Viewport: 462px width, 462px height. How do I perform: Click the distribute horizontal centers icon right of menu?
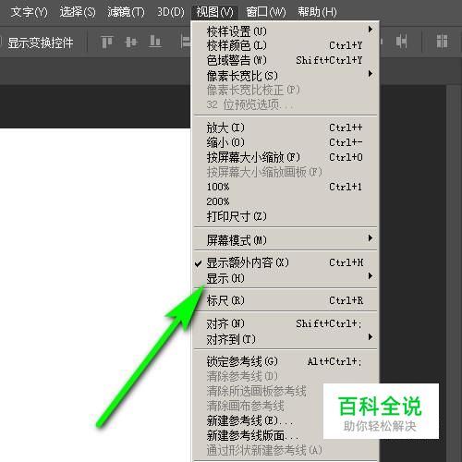pyautogui.click(x=401, y=42)
